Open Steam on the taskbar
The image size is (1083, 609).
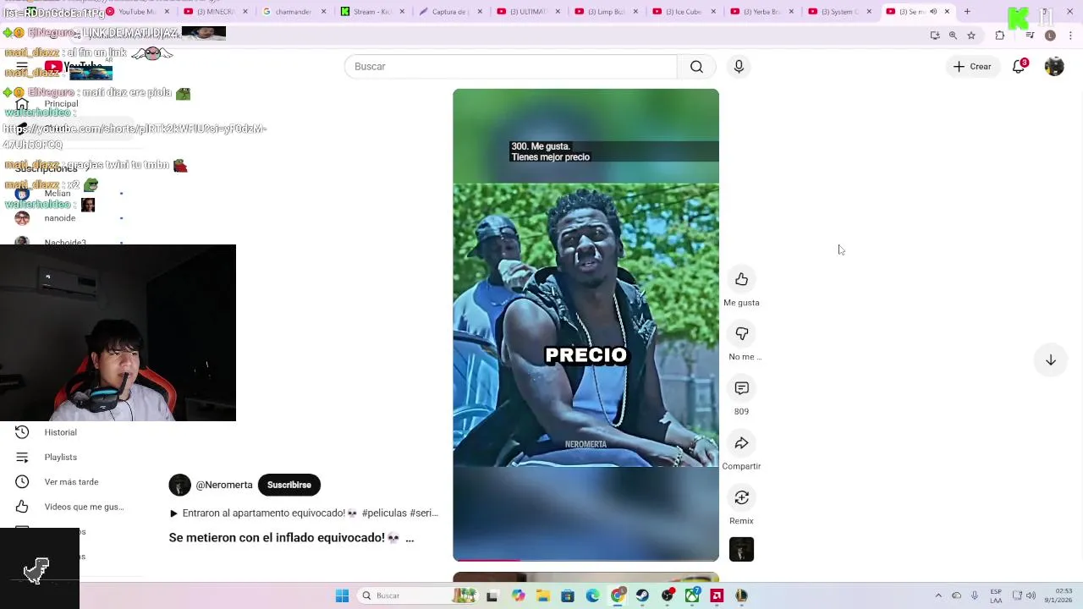[x=642, y=595]
